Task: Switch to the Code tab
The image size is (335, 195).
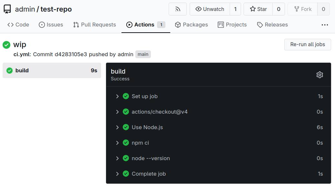Action: tap(18, 25)
